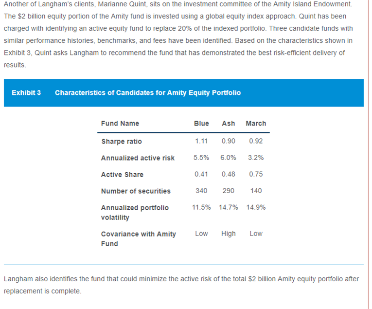
Task: Click the "Ash" column header
Action: pos(229,124)
